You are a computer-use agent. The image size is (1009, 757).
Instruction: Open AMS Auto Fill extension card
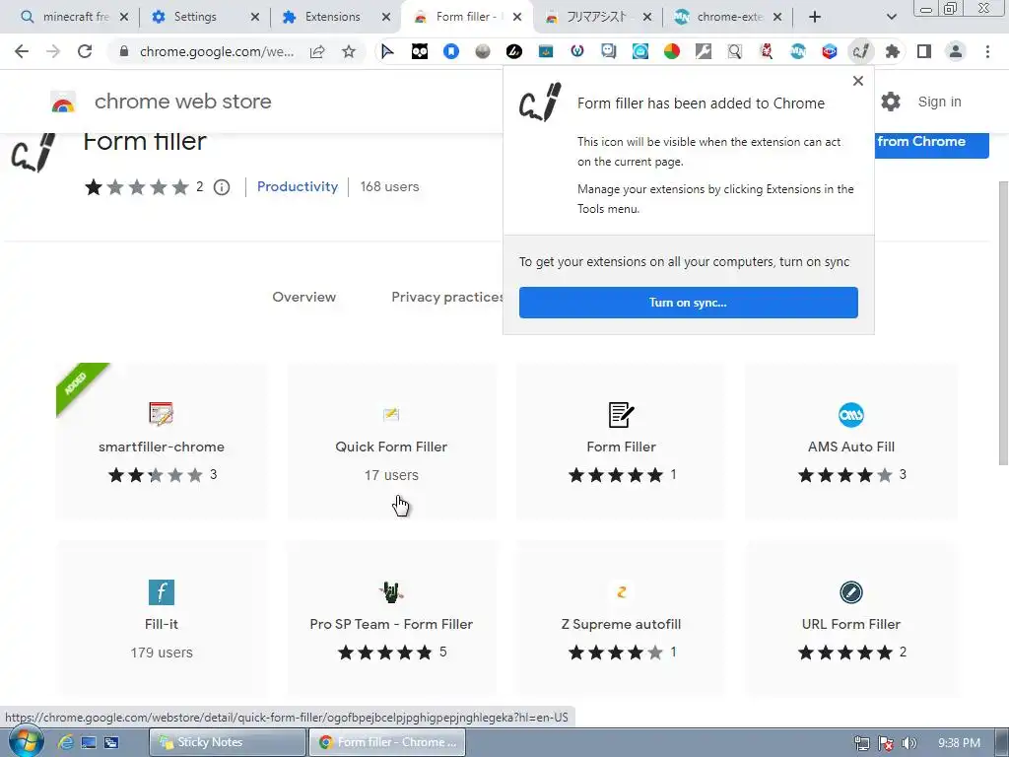pos(850,442)
